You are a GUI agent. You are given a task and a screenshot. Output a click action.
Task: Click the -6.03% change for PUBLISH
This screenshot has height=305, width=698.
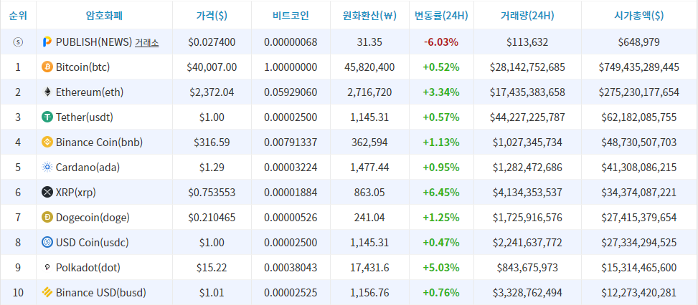441,42
